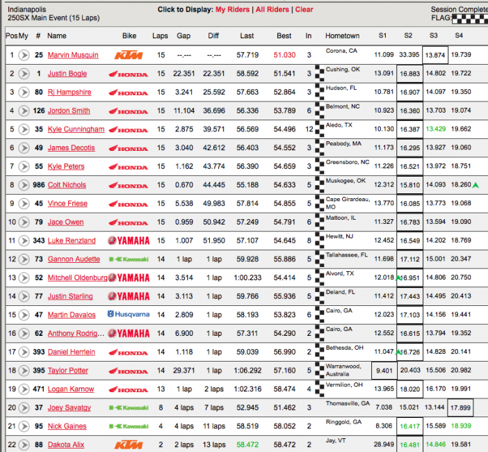Open Rj Hampshire rider link
The image size is (488, 452).
(70, 92)
